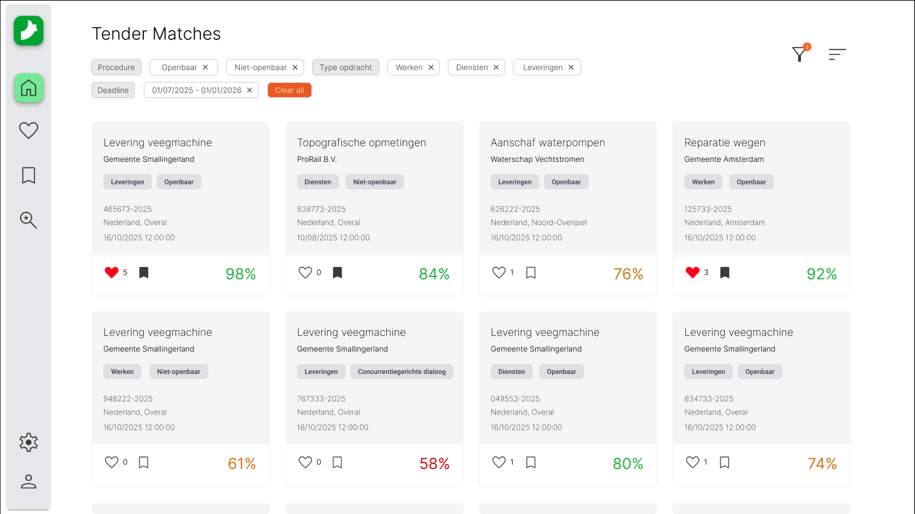Click the Clear all button
Viewport: 915px width, 514px height.
(289, 91)
